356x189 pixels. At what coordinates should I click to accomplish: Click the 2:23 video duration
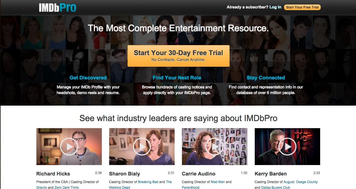click(x=317, y=173)
